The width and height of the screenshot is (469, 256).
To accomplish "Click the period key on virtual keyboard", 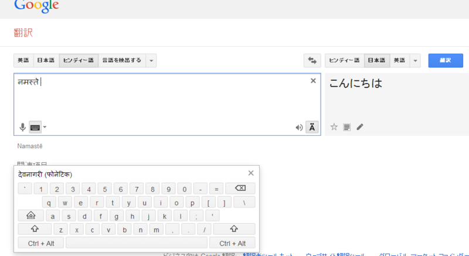I will click(x=188, y=229).
